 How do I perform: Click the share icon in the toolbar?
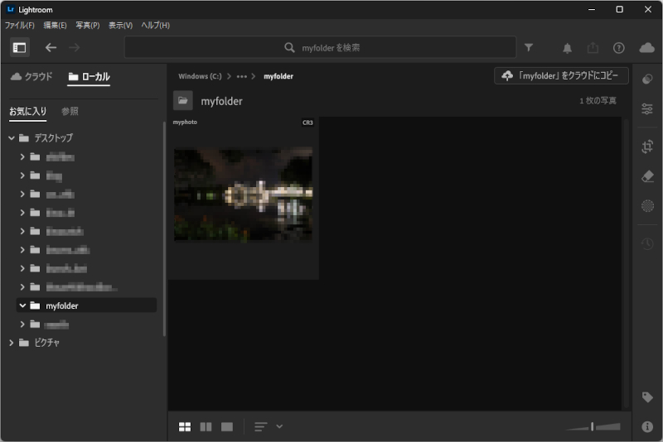pos(593,48)
